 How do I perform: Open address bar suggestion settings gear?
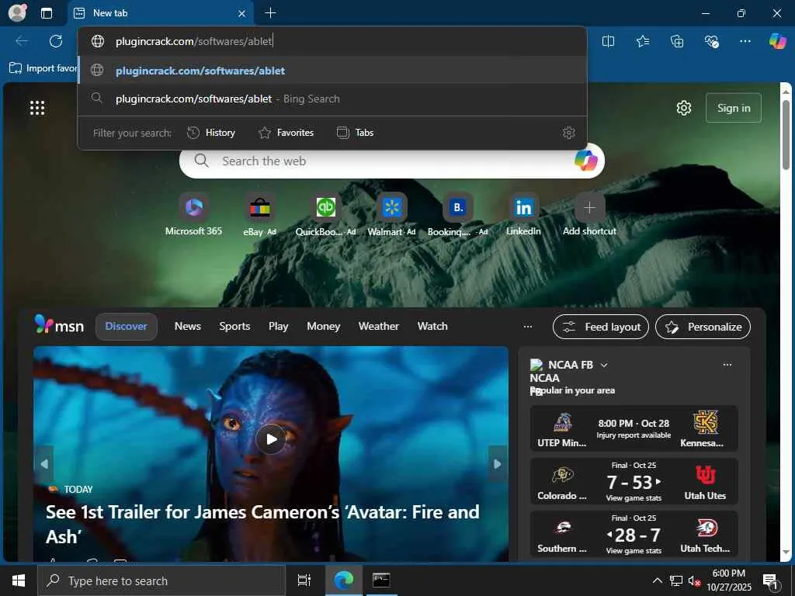click(569, 133)
